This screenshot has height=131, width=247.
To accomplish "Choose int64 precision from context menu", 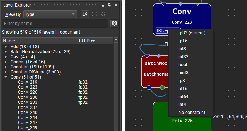I will [191, 97].
